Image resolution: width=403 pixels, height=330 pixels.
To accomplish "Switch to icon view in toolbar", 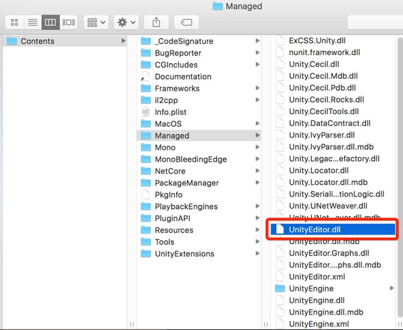I will click(14, 22).
